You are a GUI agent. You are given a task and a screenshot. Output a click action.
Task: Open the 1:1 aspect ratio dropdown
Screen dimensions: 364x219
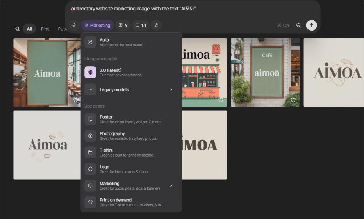coord(141,25)
